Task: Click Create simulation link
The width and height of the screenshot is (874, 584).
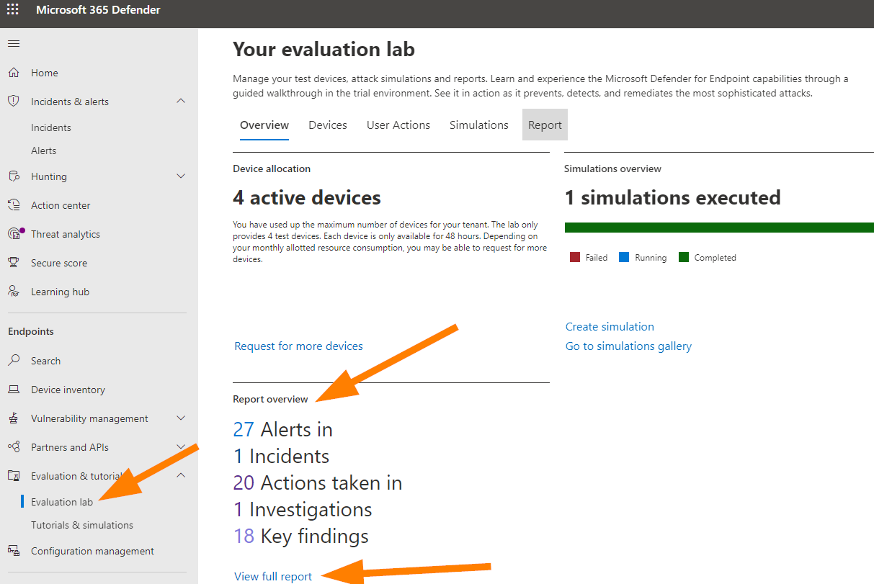Action: (x=610, y=326)
